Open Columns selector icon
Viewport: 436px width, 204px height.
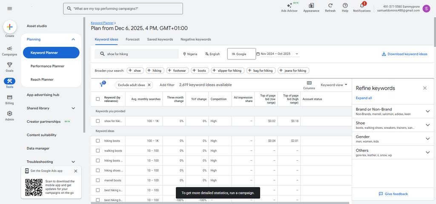pyautogui.click(x=309, y=83)
